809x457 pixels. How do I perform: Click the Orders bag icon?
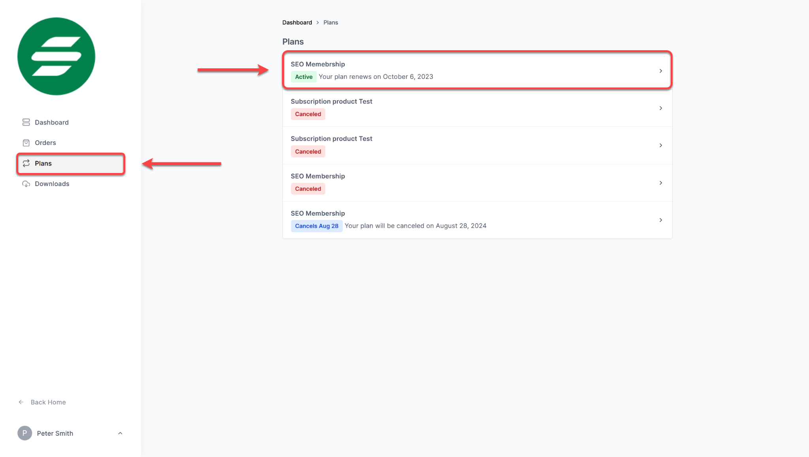click(x=26, y=143)
